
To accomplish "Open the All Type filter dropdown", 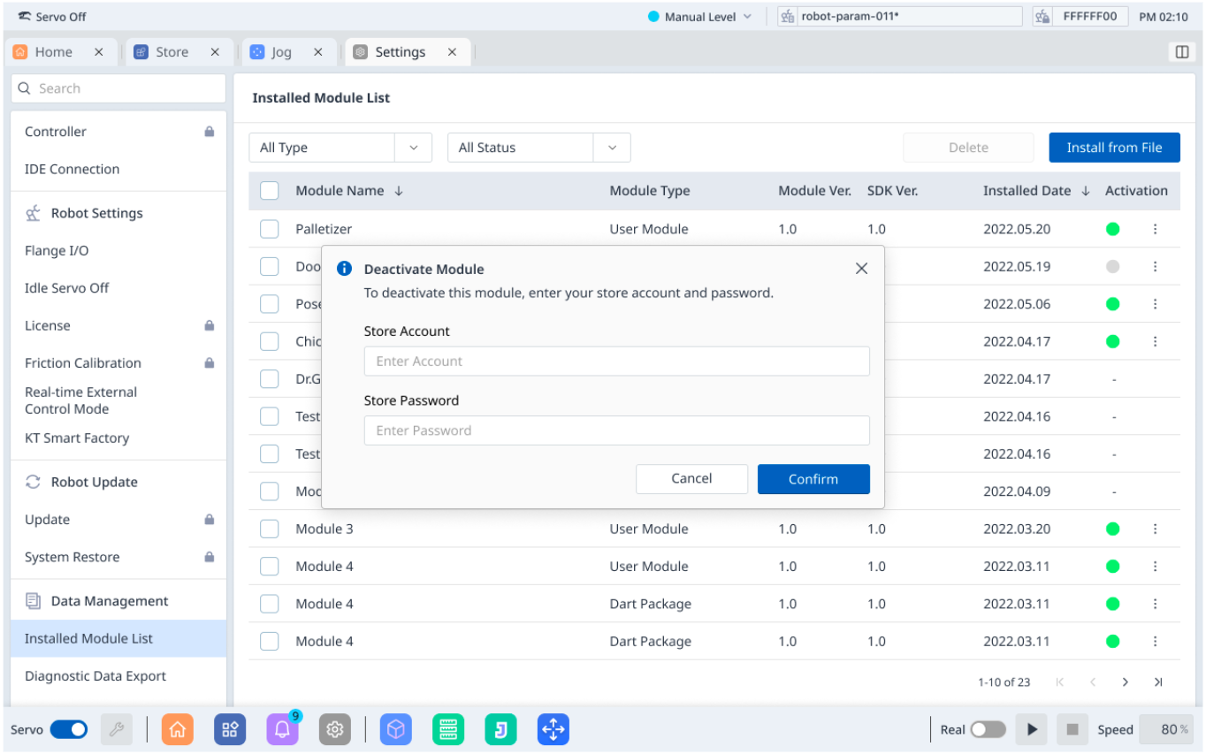I will pos(340,148).
